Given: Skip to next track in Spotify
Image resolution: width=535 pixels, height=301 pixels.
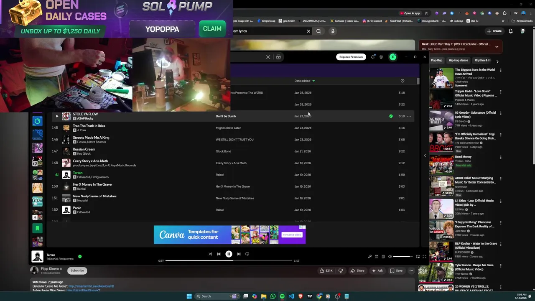Looking at the screenshot, I should coord(239,254).
